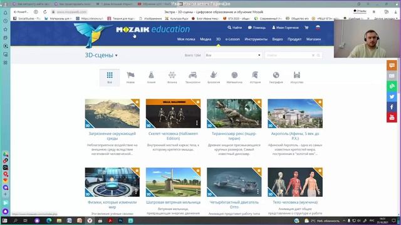This screenshot has height=225, width=401.
Task: Open options dots on ветряная мельница card
Action: tap(197, 192)
